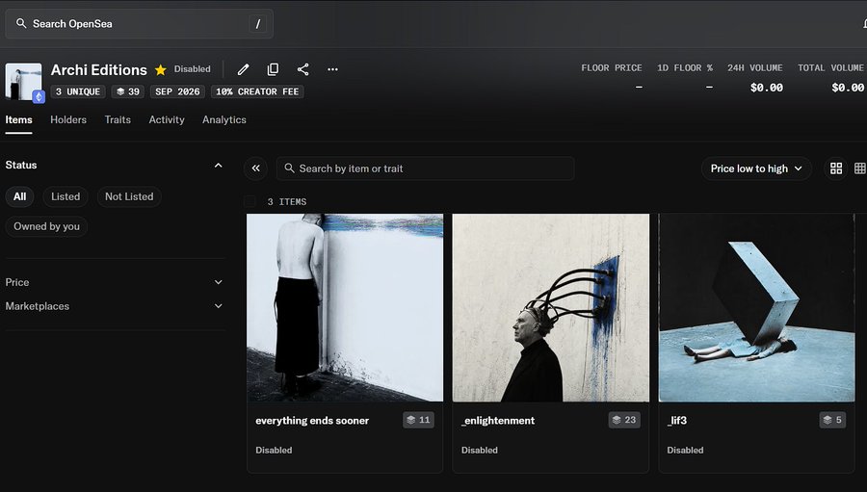This screenshot has height=492, width=867.
Task: Open the _enlightenment item title
Action: (498, 421)
